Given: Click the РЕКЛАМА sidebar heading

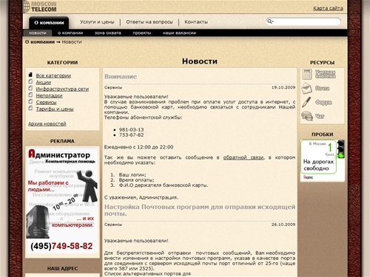Looking at the screenshot, I should pos(62,141).
